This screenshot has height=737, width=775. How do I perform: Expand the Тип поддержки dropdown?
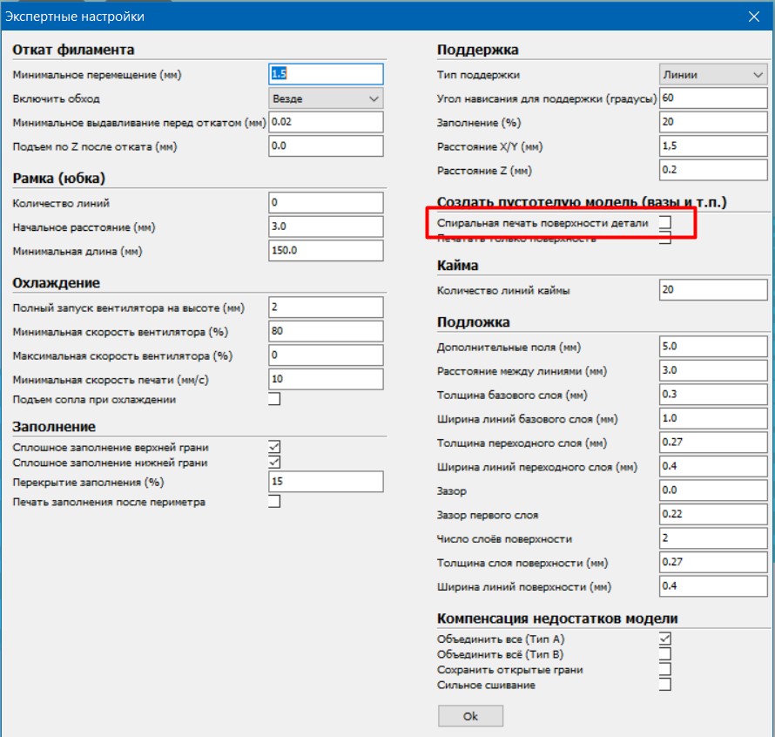(x=712, y=75)
